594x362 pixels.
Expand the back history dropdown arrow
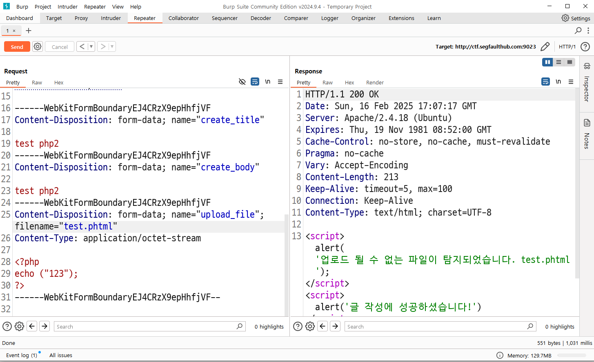[x=91, y=46]
